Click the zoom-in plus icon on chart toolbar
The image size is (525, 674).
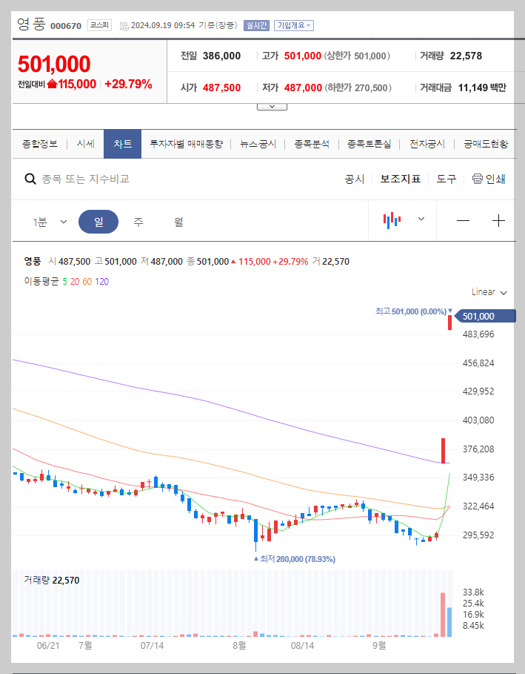coord(498,219)
